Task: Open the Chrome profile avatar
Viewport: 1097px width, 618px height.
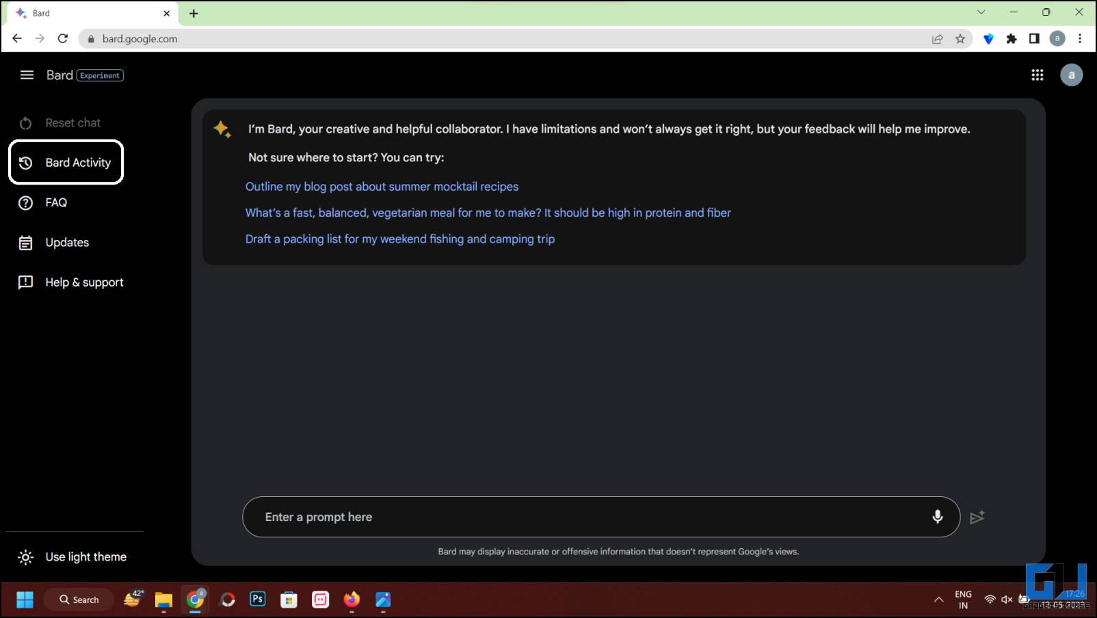Action: coord(1057,39)
